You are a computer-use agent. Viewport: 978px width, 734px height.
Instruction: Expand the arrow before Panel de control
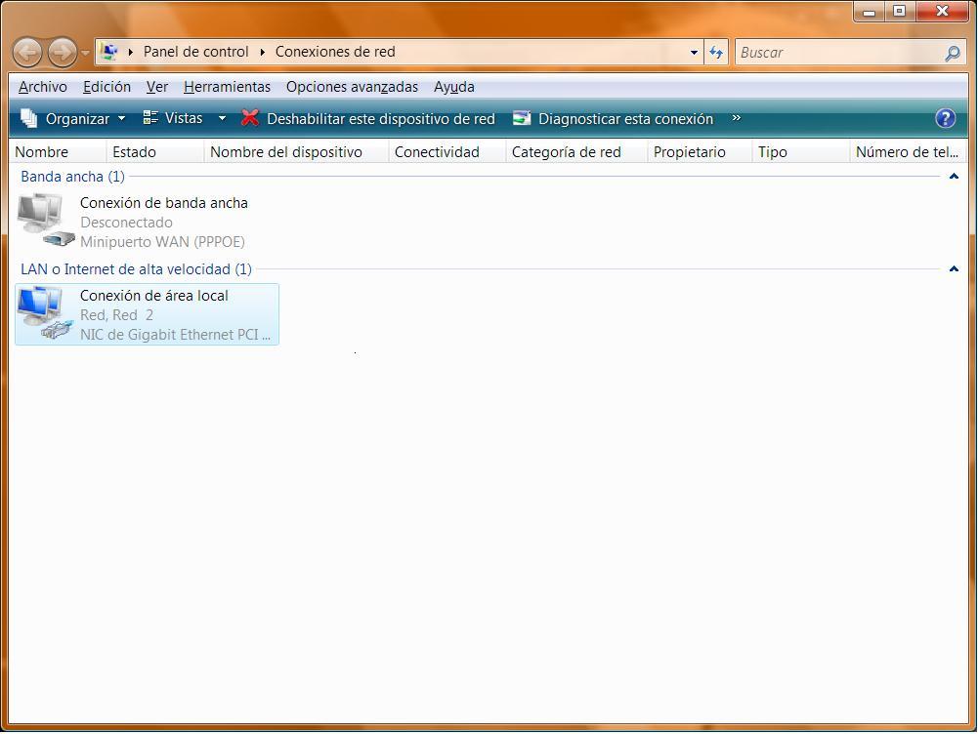(x=130, y=53)
